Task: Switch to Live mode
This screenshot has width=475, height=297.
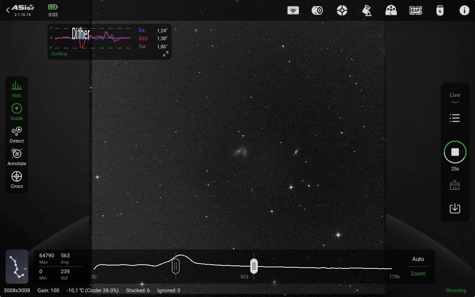Action: pyautogui.click(x=455, y=97)
